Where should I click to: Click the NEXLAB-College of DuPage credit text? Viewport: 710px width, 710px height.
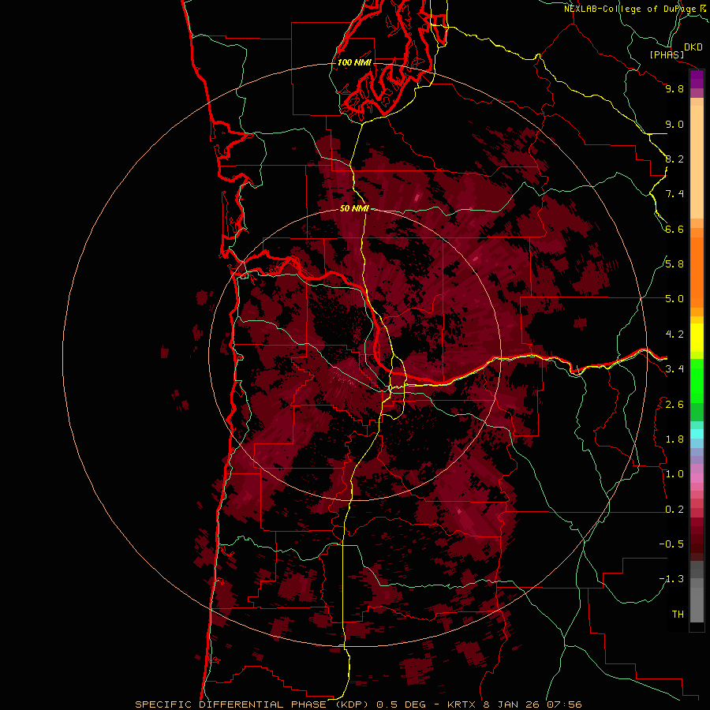(632, 9)
